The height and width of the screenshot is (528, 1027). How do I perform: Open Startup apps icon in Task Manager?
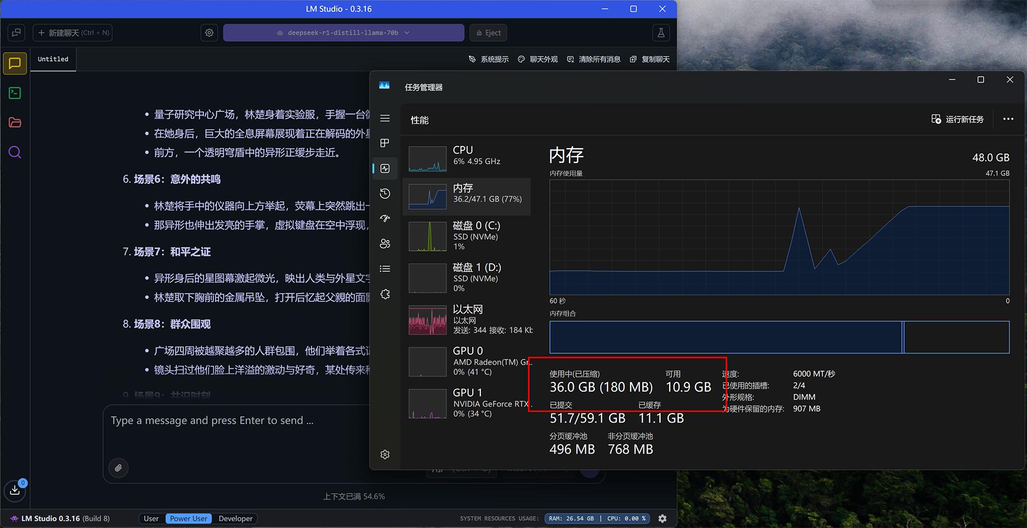(x=385, y=218)
